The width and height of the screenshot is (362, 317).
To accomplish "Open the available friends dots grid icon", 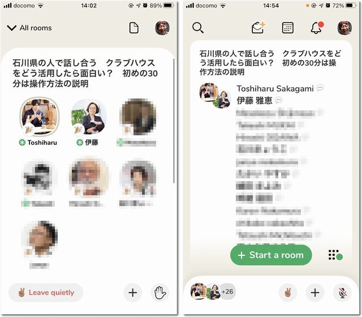I will 335,255.
